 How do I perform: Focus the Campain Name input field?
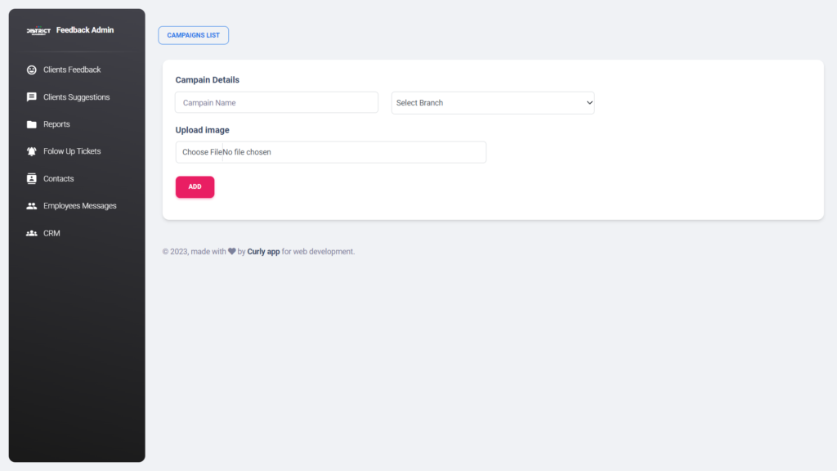pos(276,103)
